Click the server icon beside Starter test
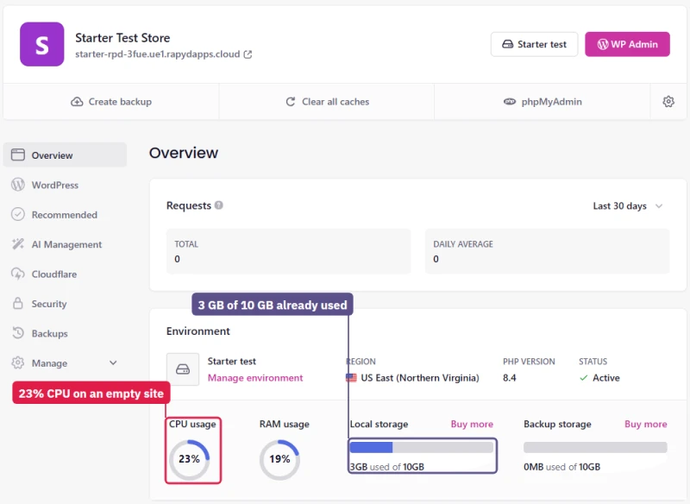Screen dimensions: 690x504 pos(183,369)
